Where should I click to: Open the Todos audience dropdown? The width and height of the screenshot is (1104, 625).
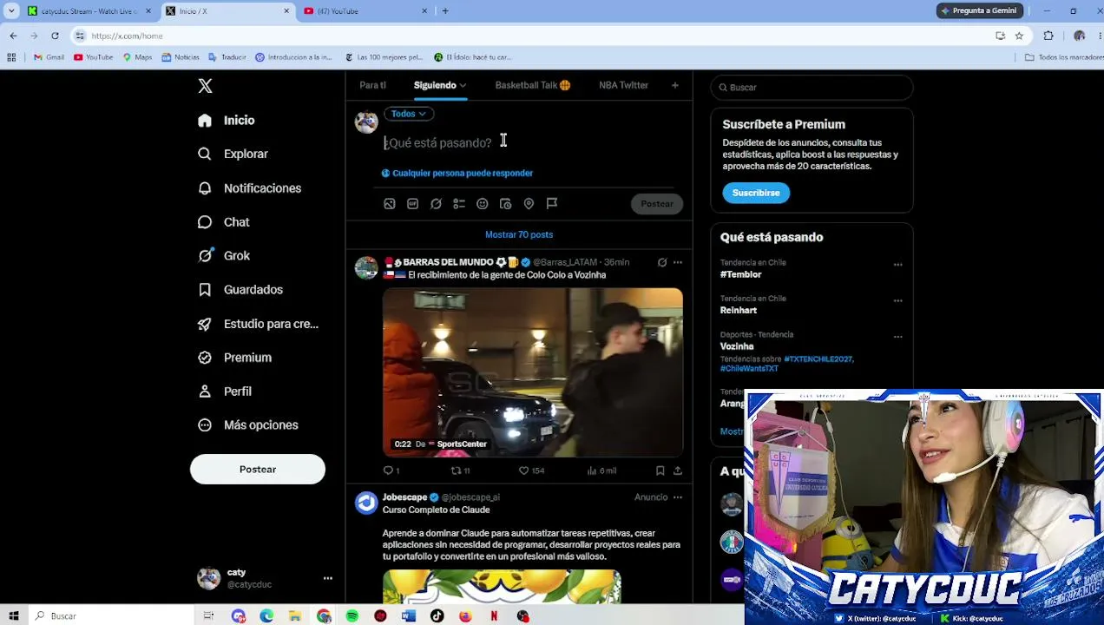408,114
